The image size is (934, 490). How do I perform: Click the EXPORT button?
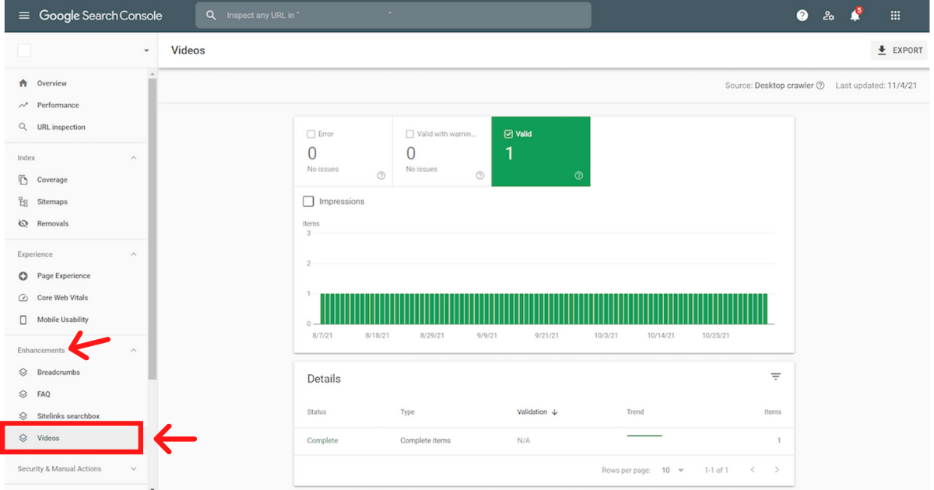899,51
